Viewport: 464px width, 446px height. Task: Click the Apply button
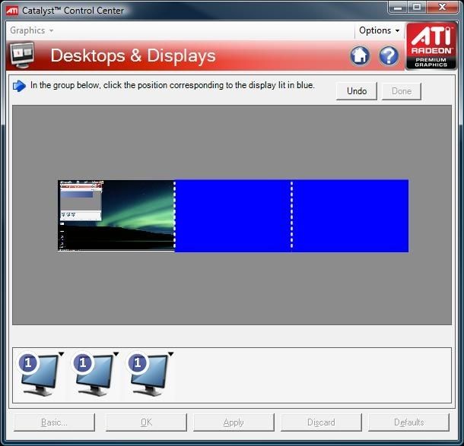(x=234, y=422)
